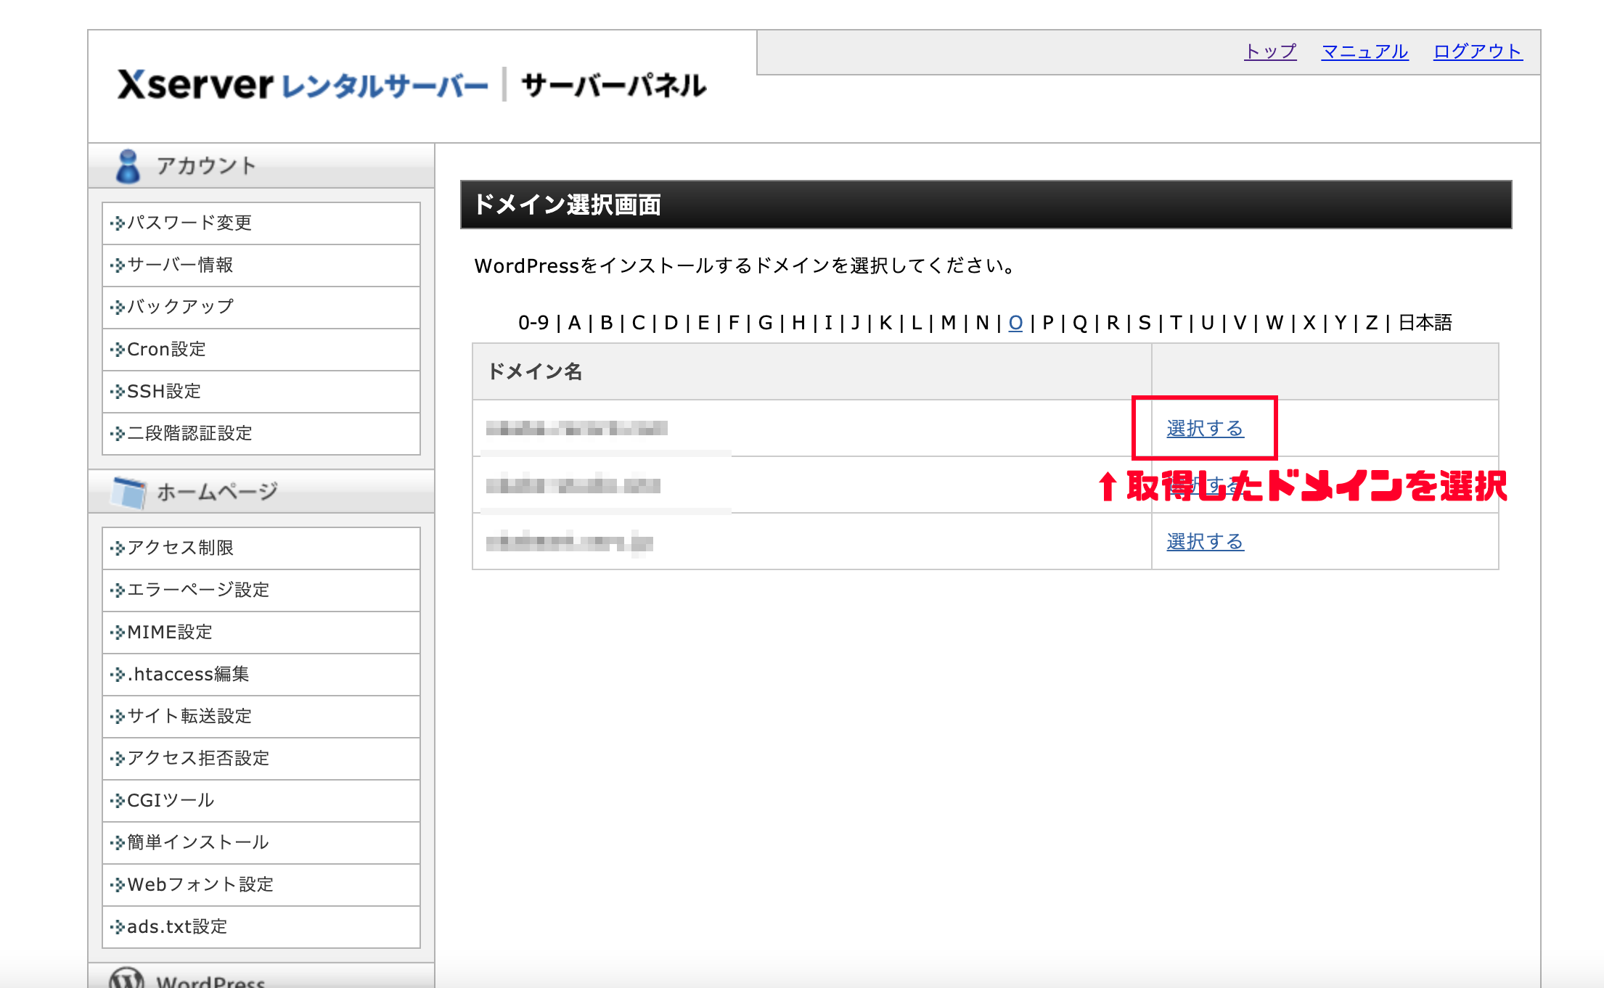
Task: Open 簡単インストール in the sidebar
Action: click(198, 842)
